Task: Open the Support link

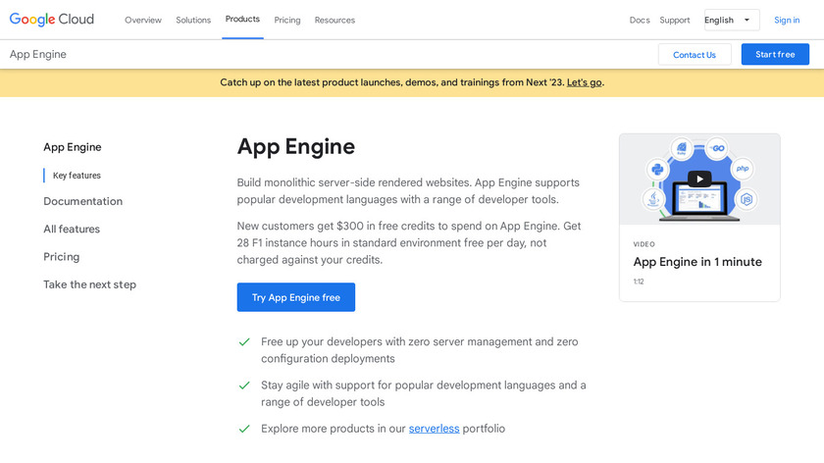Action: click(674, 20)
